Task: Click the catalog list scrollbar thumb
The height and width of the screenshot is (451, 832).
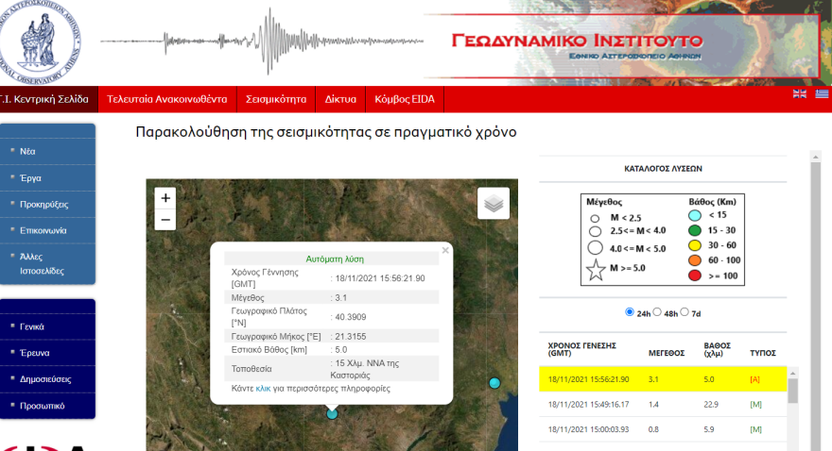Action: click(x=792, y=392)
